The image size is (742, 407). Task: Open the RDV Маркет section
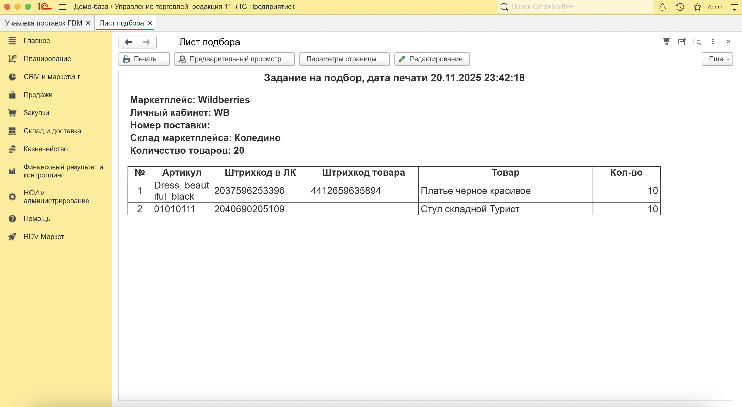[x=44, y=237]
